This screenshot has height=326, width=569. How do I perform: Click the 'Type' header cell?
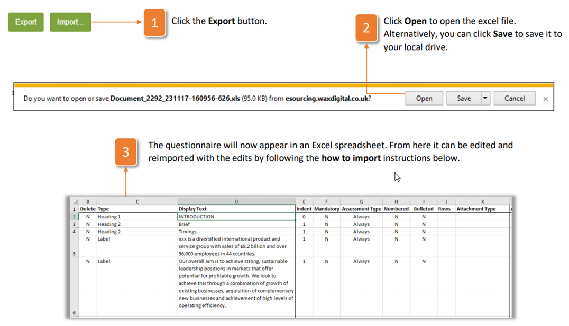(137, 209)
